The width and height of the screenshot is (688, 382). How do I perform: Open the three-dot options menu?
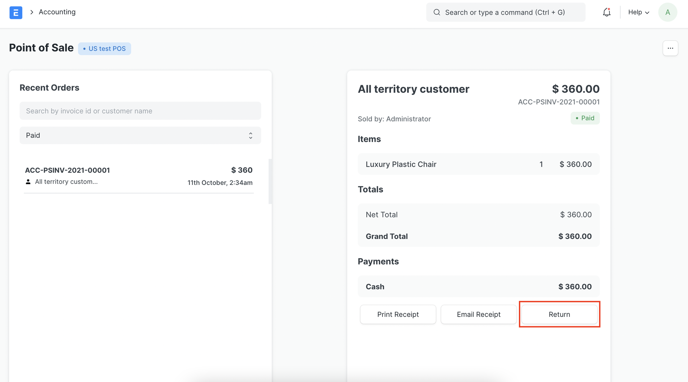(x=670, y=48)
